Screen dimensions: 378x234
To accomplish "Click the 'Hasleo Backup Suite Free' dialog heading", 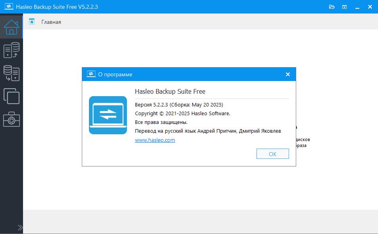I will pyautogui.click(x=170, y=91).
